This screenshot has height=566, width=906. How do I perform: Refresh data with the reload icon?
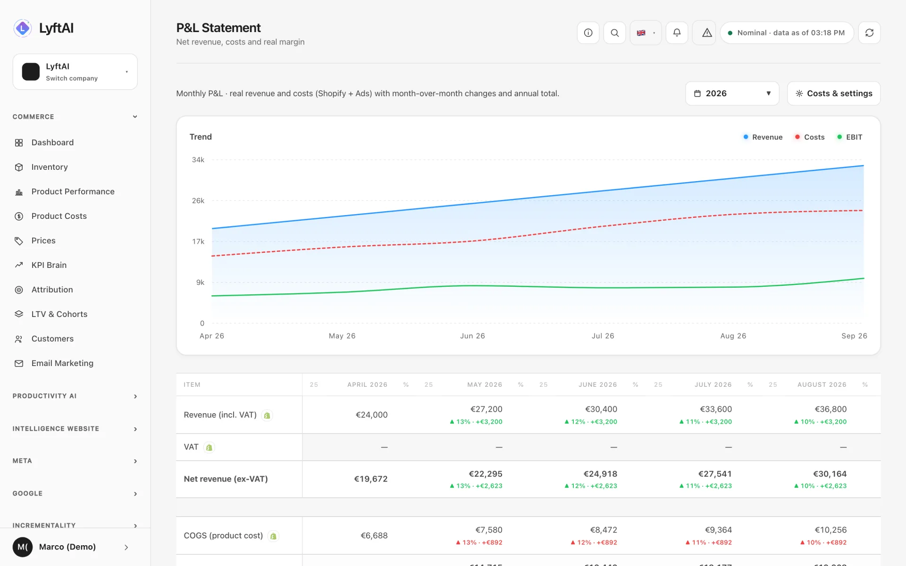click(869, 33)
